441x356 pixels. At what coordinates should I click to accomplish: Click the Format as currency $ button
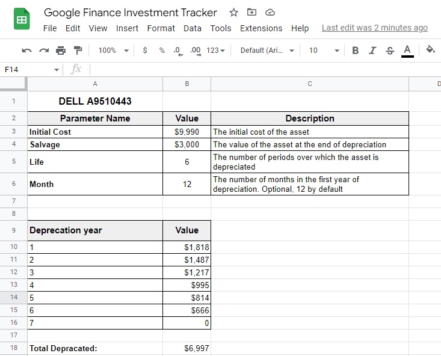pyautogui.click(x=145, y=51)
